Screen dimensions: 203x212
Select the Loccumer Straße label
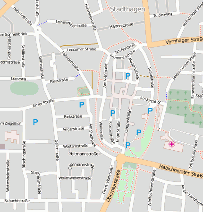[x=82, y=49]
